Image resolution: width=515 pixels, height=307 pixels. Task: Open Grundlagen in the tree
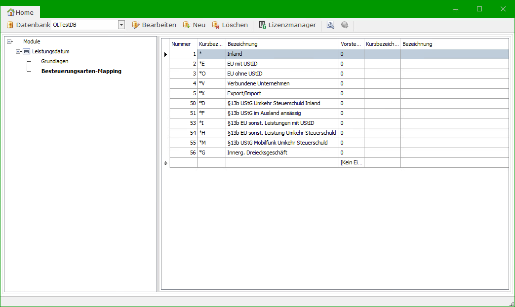(x=55, y=61)
